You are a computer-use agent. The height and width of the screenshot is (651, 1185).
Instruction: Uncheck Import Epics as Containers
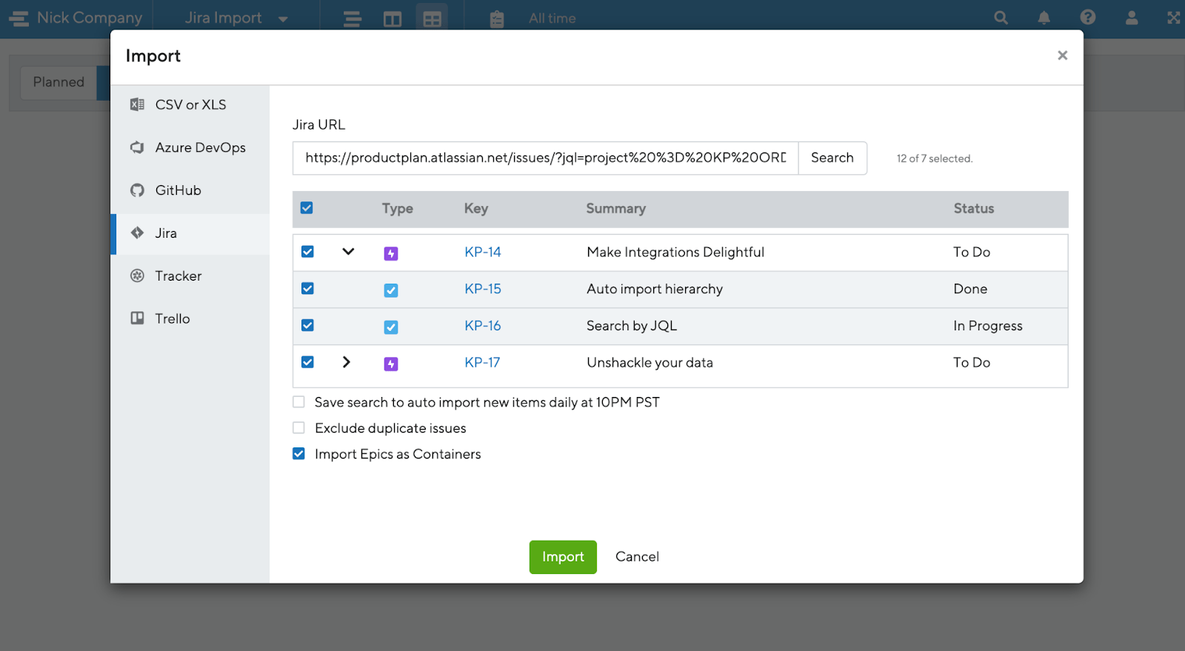coord(299,454)
